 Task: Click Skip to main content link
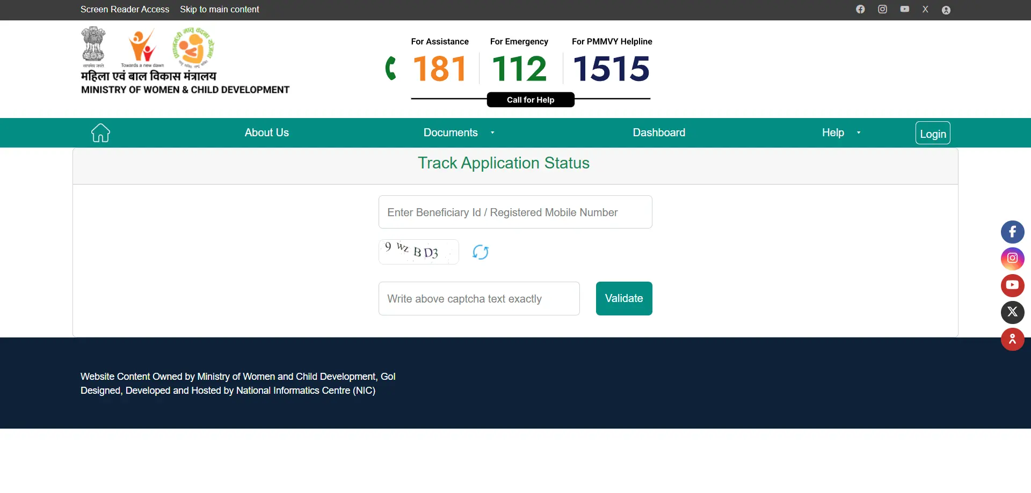click(x=220, y=9)
